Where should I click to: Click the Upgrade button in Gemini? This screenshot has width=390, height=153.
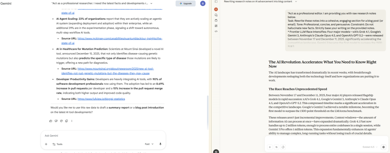185,3
